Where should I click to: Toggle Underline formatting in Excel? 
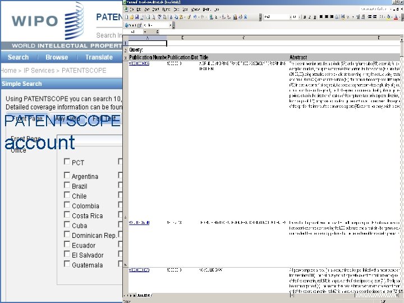[x=315, y=17]
